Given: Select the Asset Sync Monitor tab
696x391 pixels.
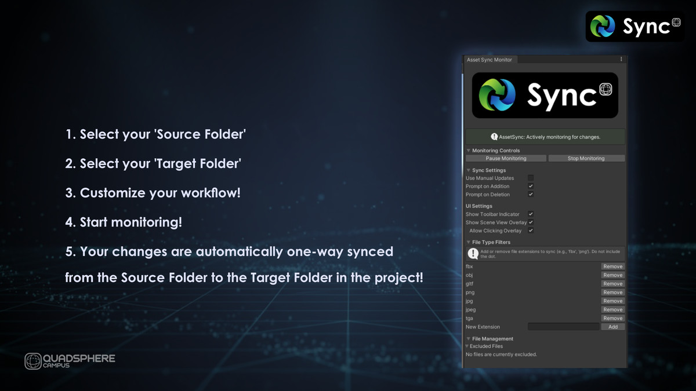Looking at the screenshot, I should tap(490, 59).
